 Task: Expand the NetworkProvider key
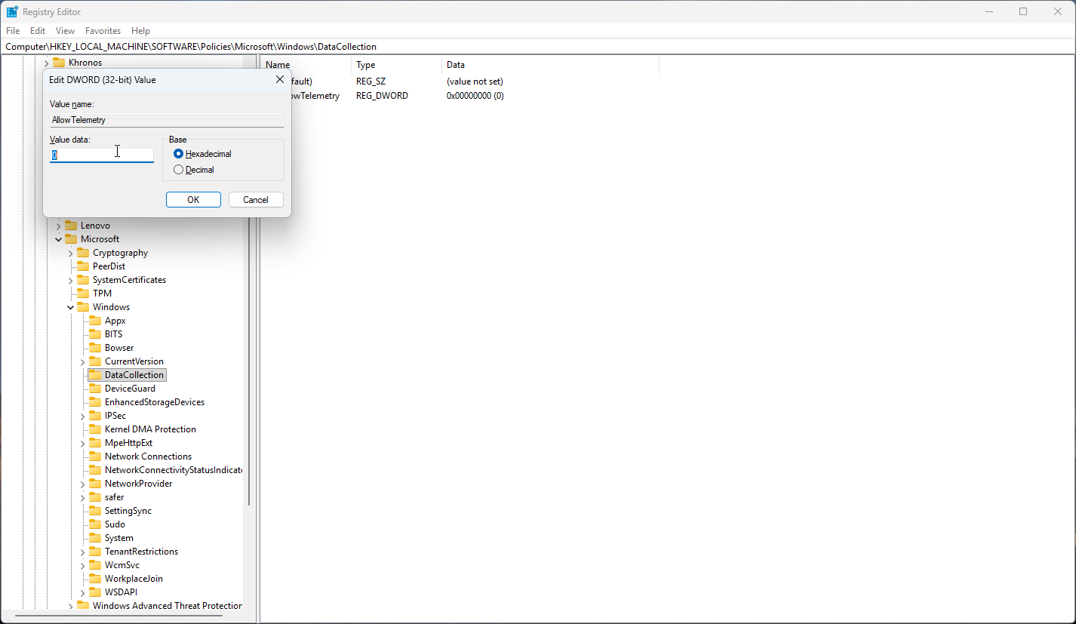coord(83,484)
